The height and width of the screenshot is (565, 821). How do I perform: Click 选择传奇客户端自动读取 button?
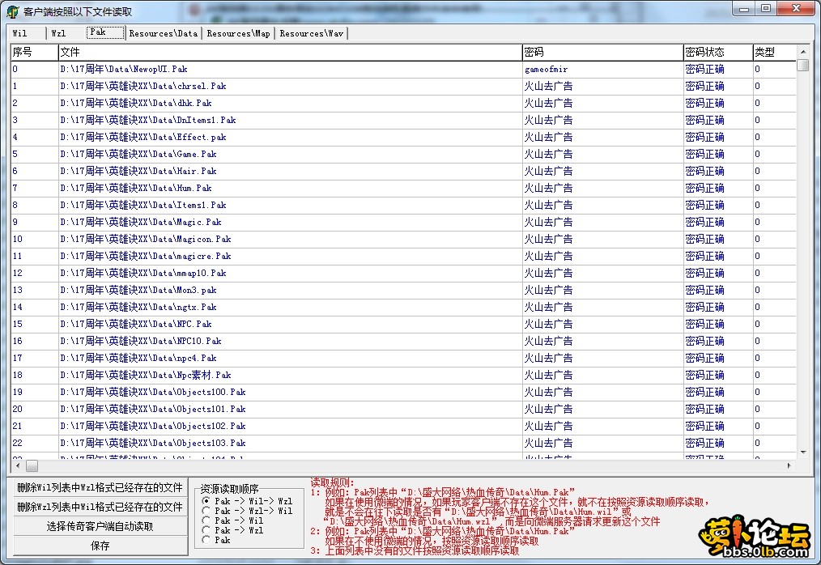[x=100, y=526]
